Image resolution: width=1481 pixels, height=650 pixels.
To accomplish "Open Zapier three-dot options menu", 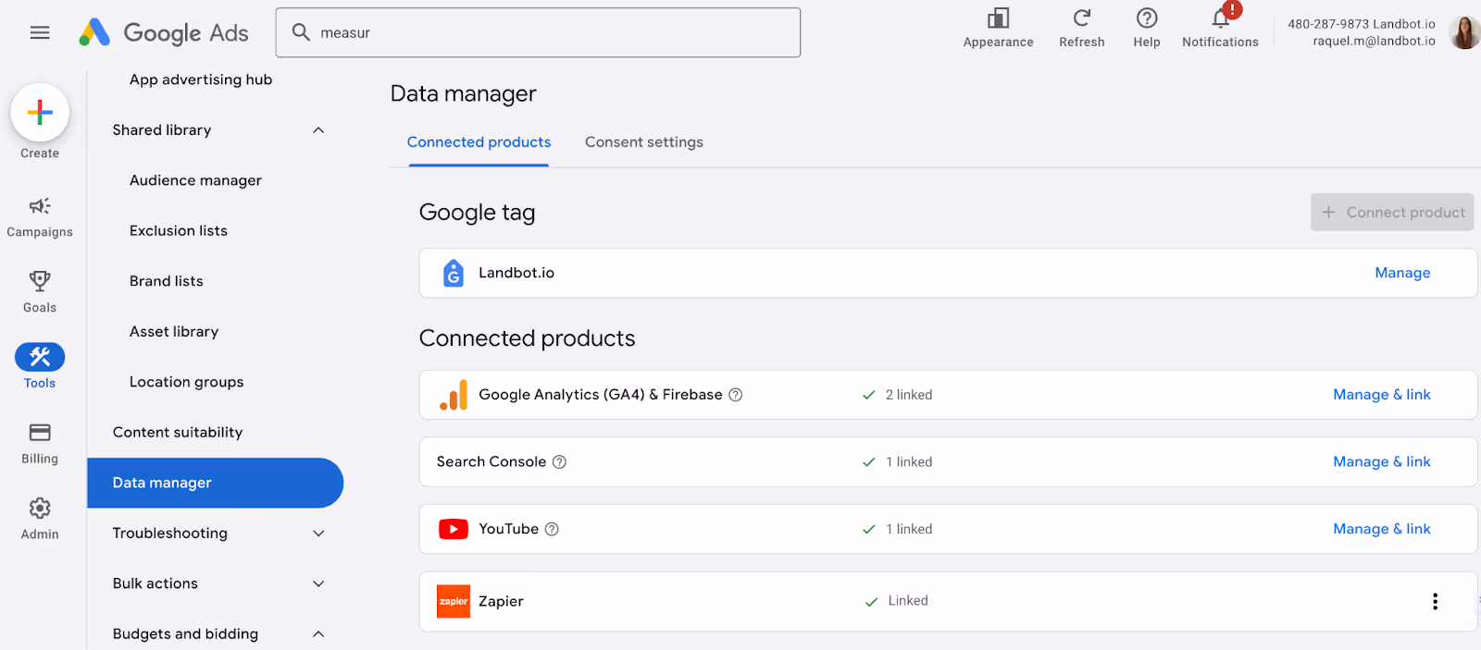I will pyautogui.click(x=1435, y=601).
